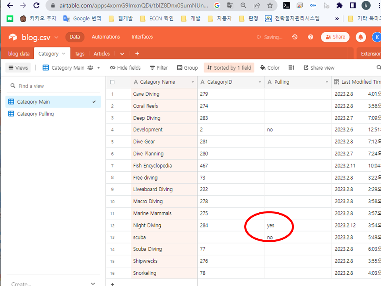Click the Filter button
Image resolution: width=381 pixels, height=286 pixels.
pos(159,68)
